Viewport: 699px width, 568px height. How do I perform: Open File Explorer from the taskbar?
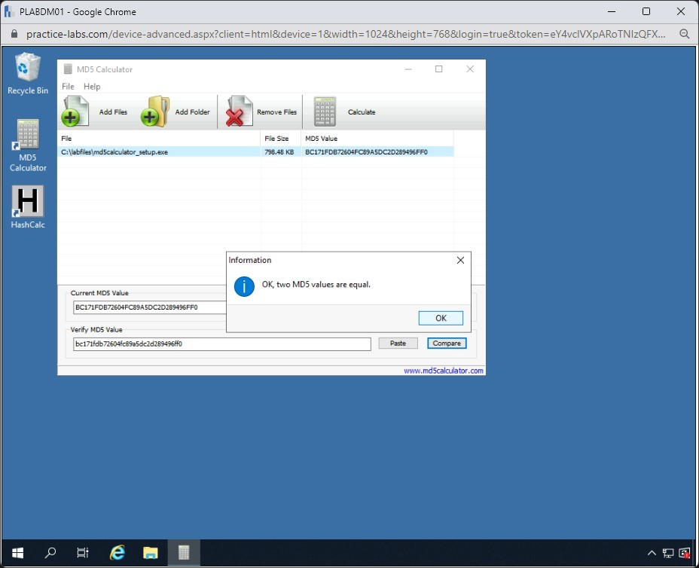[150, 553]
